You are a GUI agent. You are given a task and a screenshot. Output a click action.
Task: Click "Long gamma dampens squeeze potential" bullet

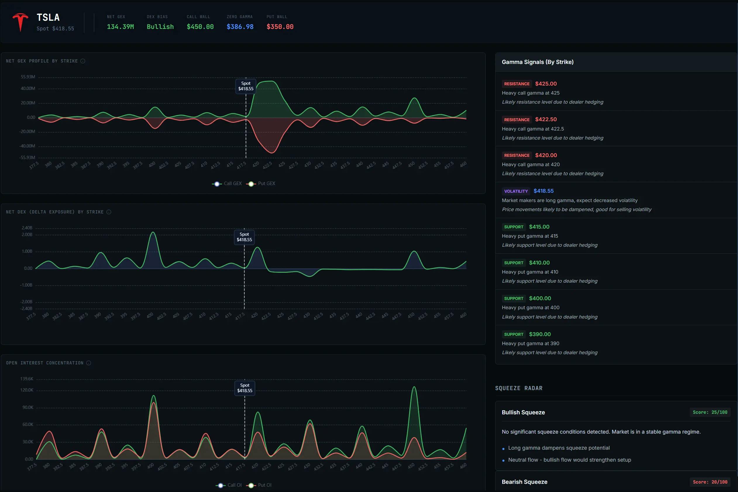pyautogui.click(x=559, y=448)
